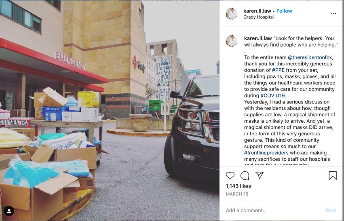Open the #frontlineproviders hashtag
The image size is (344, 221).
click(266, 153)
